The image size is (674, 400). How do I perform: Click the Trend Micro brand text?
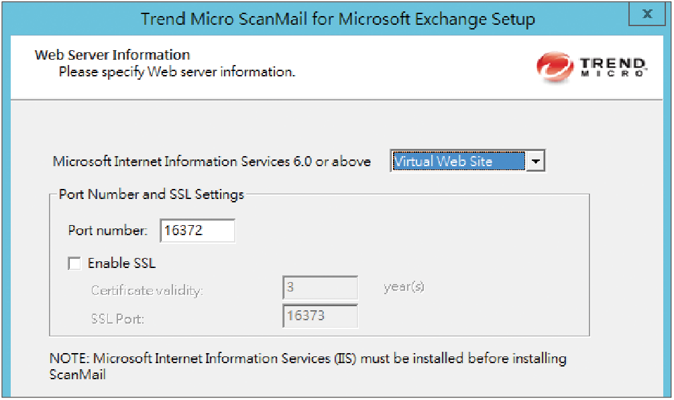(613, 67)
